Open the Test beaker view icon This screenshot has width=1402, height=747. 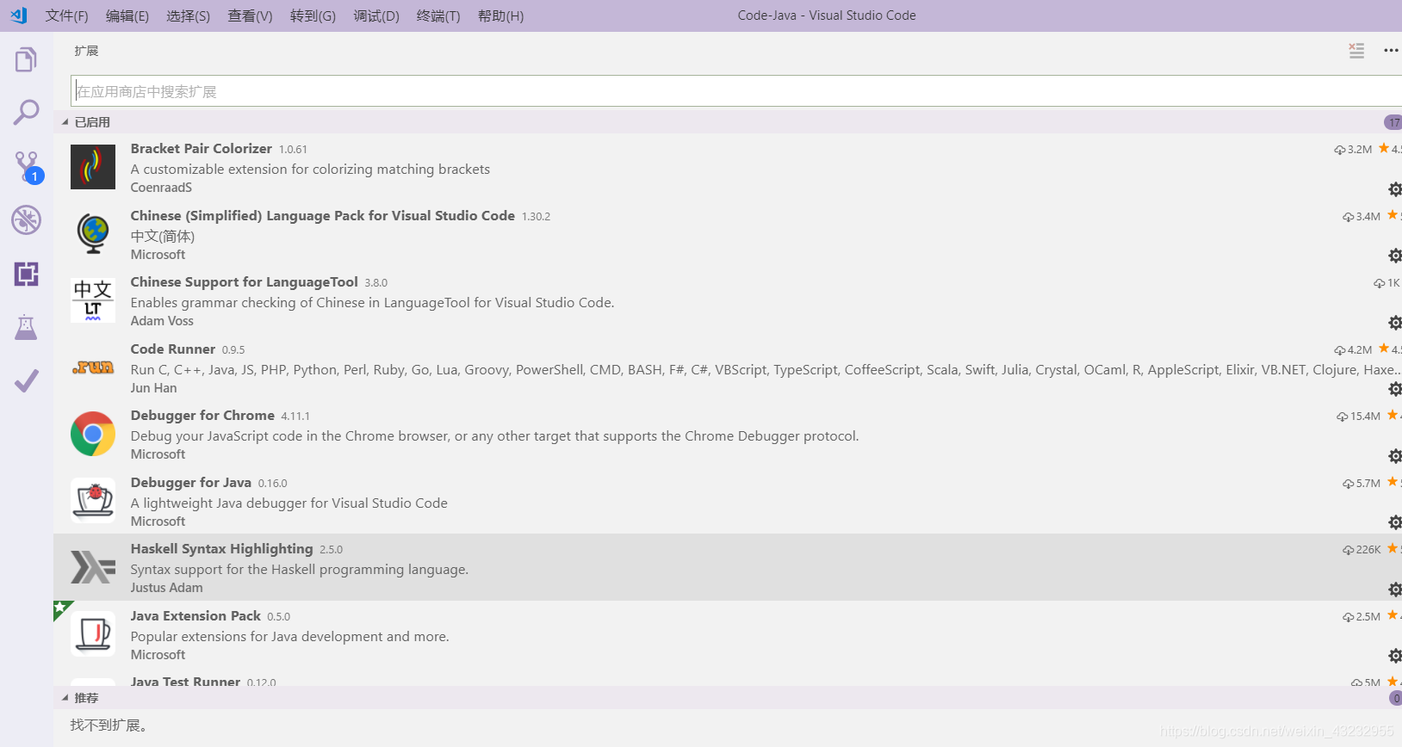(27, 327)
